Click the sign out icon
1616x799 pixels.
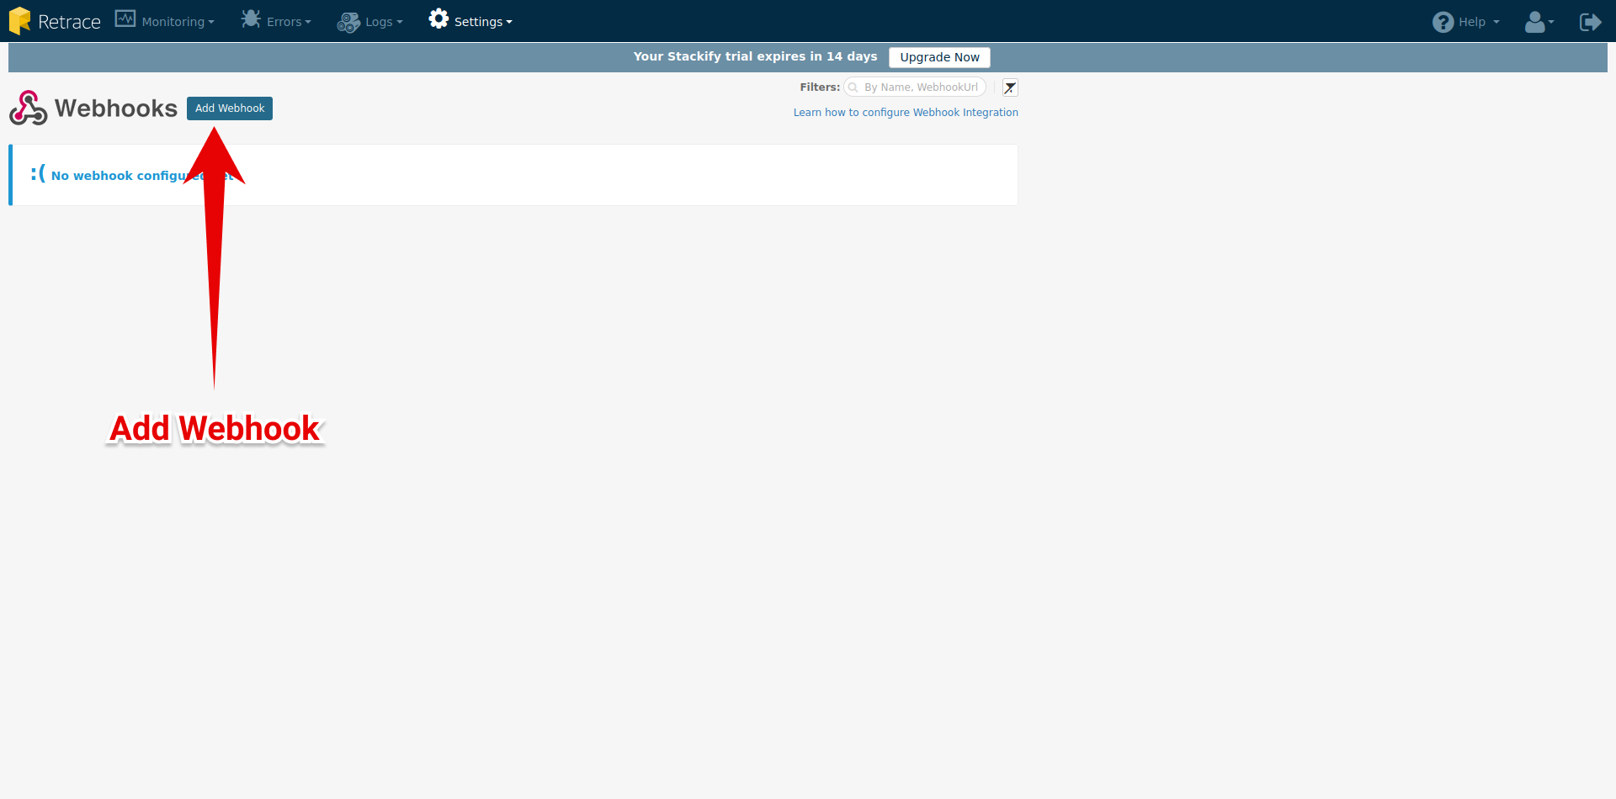point(1590,22)
